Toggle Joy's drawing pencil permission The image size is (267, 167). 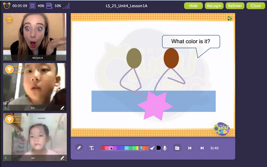(x=62, y=158)
